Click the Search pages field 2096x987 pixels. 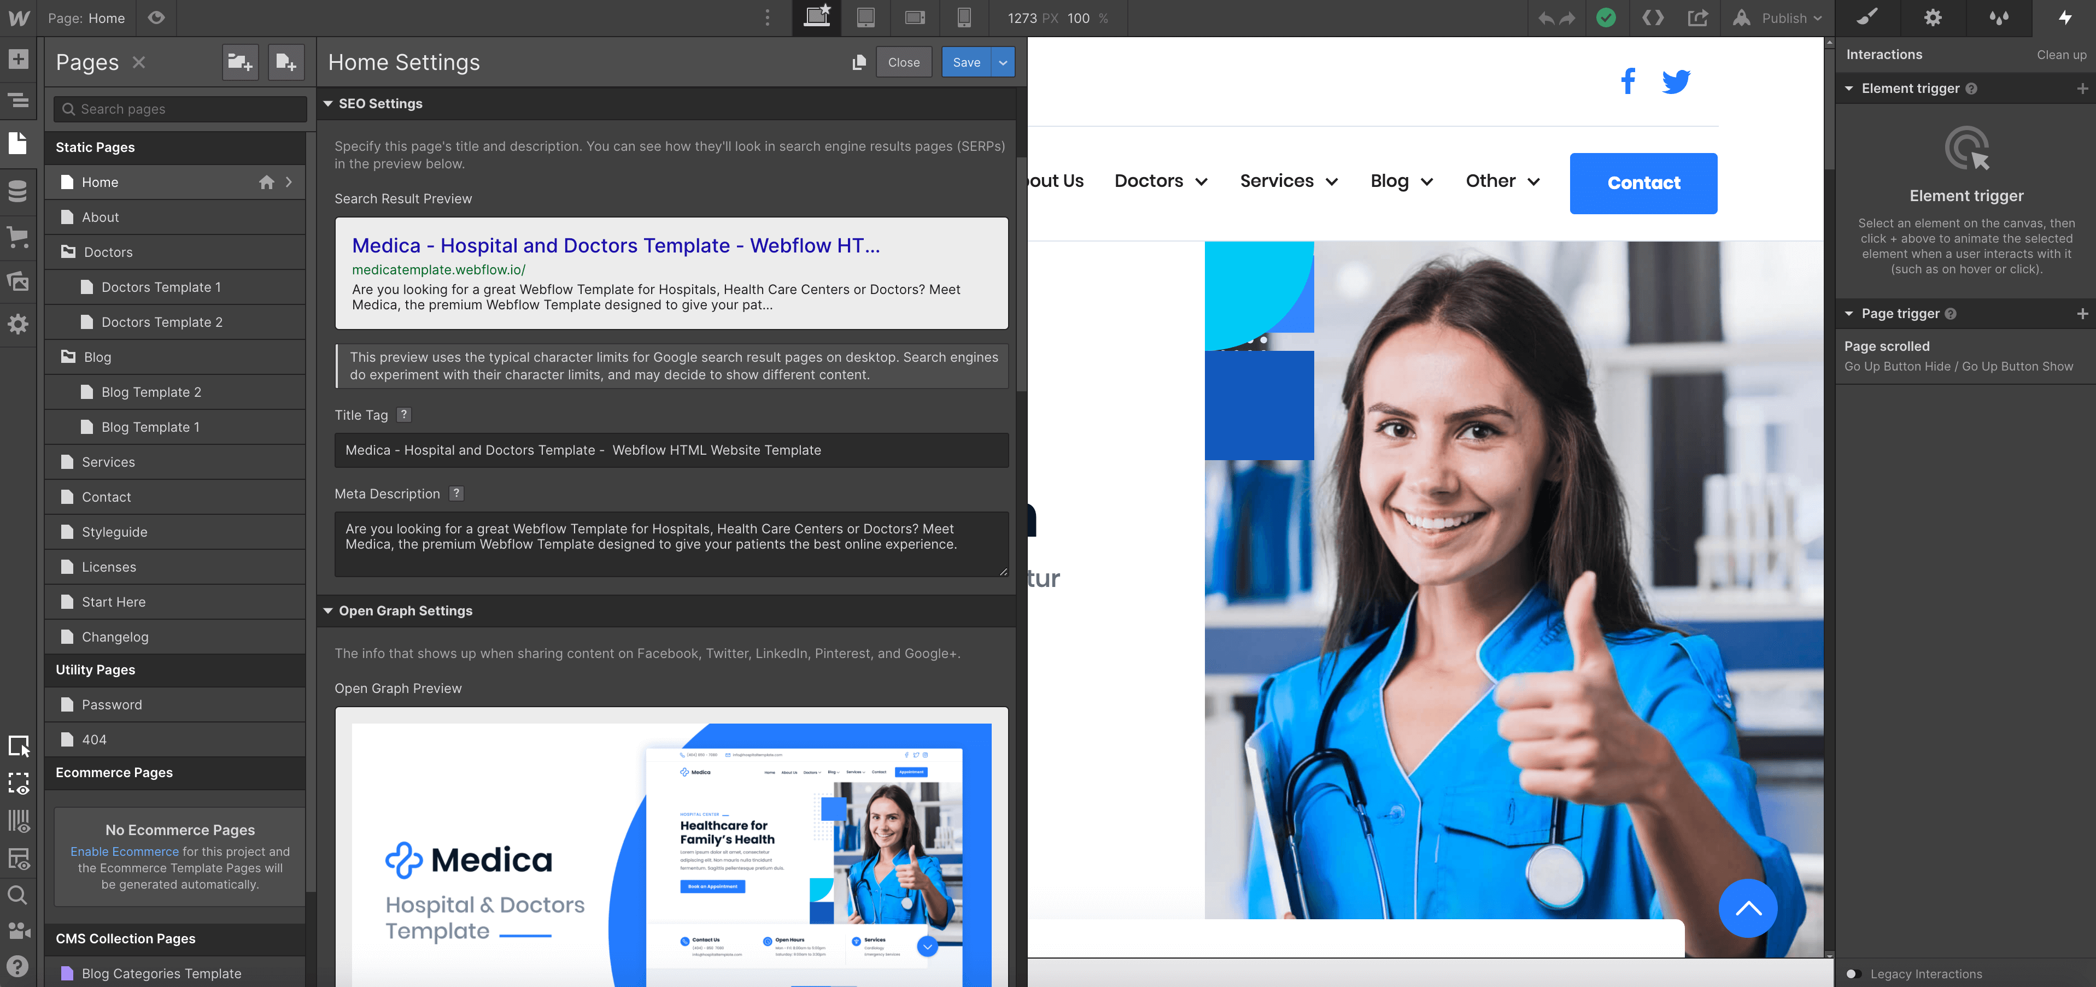179,108
